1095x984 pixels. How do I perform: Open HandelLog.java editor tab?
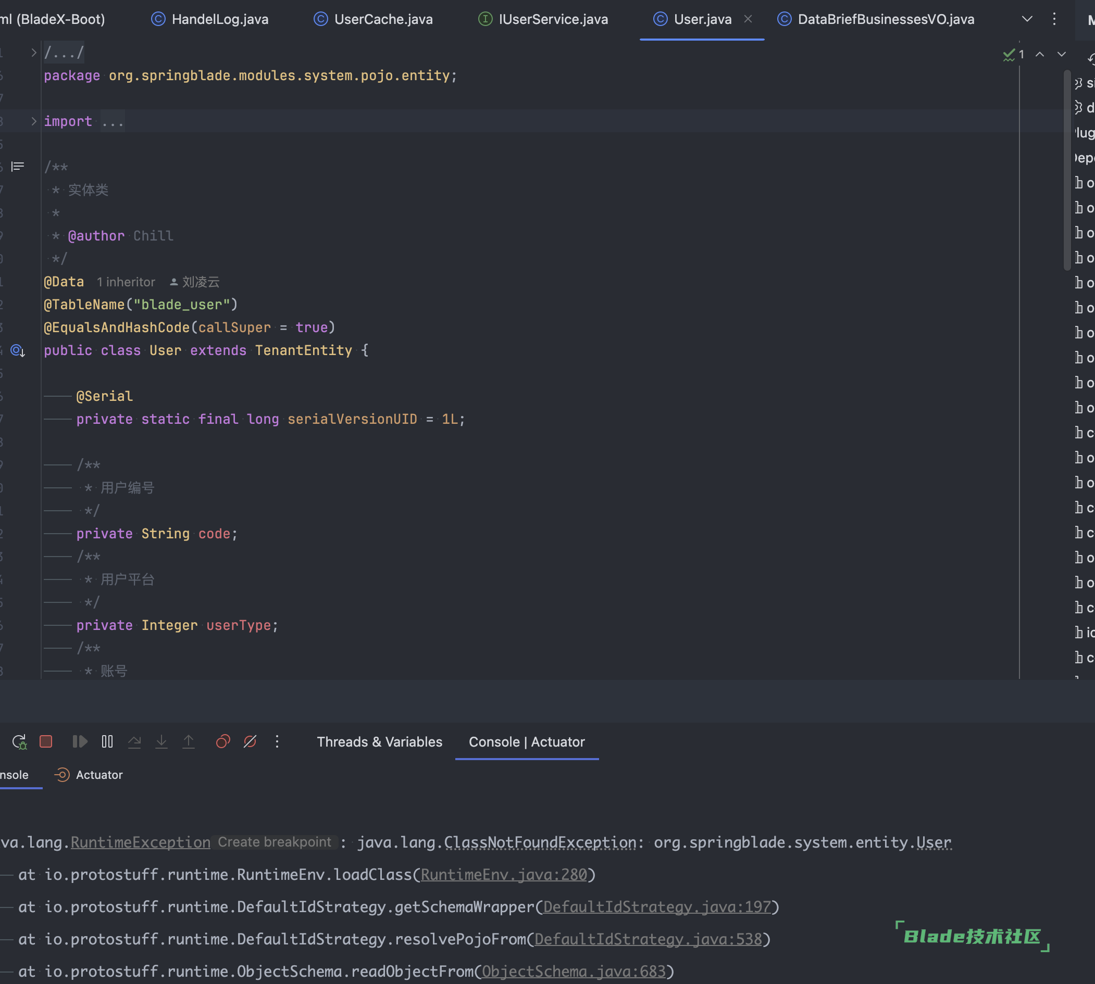[x=210, y=19]
